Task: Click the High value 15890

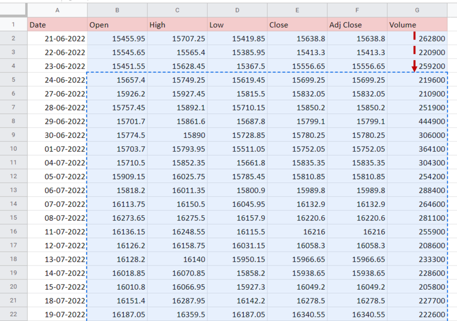Action: (177, 135)
